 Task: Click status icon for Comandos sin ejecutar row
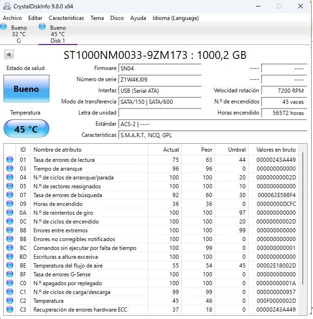click(x=10, y=248)
